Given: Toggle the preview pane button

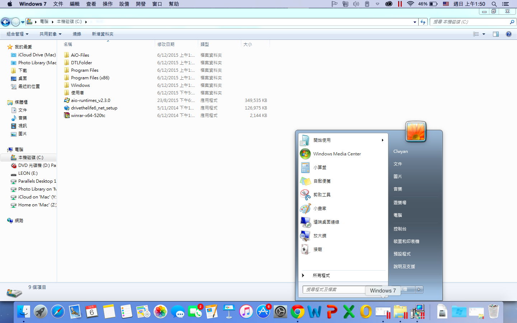Looking at the screenshot, I should point(496,34).
